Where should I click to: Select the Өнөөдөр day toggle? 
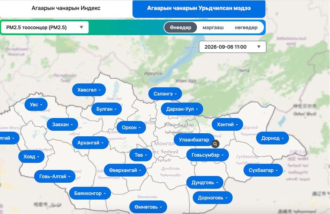coord(181,28)
